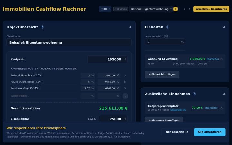Click the Immobilien Cashflow Rechner title

click(x=44, y=9)
